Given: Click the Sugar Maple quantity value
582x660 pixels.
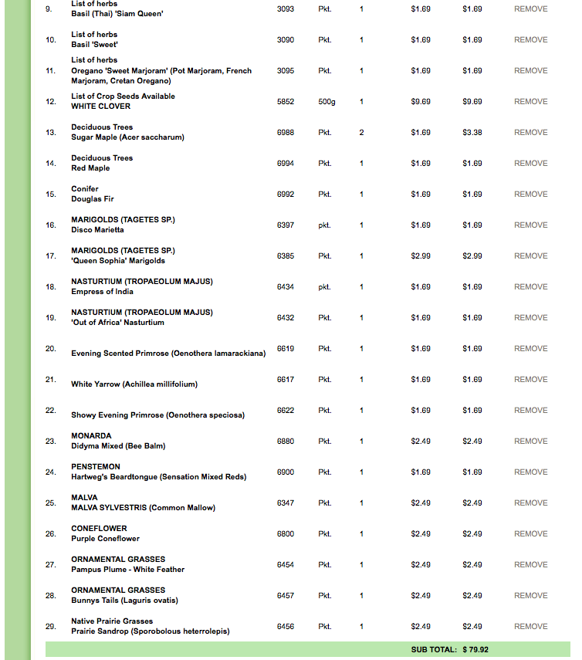Looking at the screenshot, I should pos(361,133).
